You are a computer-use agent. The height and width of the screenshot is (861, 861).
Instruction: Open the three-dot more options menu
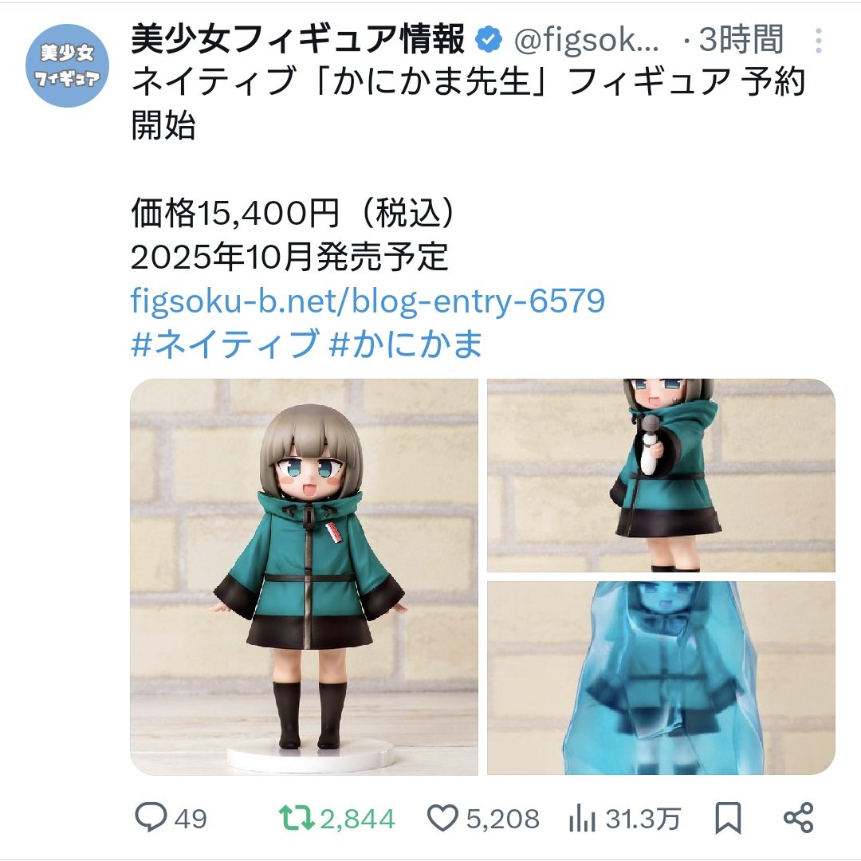tap(818, 41)
